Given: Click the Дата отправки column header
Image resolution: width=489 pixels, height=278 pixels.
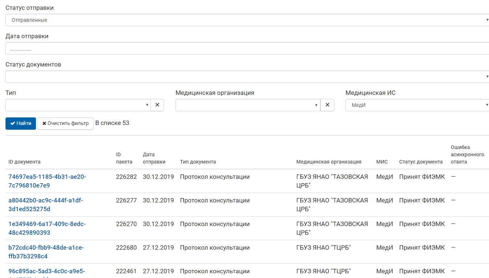Looking at the screenshot, I should (154, 158).
